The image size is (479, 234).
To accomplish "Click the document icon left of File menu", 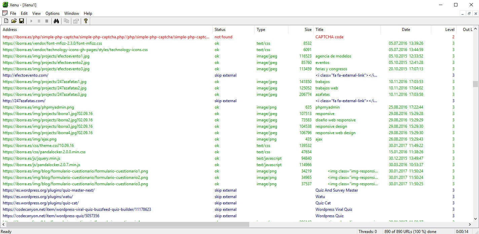I will click(x=5, y=13).
